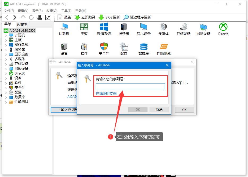Expand the 服务器 tree node
The height and width of the screenshot is (177, 248).
[x=6, y=50]
